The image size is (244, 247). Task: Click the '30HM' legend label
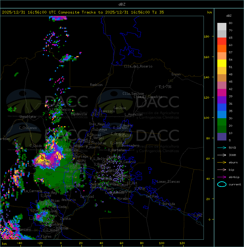click(x=232, y=155)
